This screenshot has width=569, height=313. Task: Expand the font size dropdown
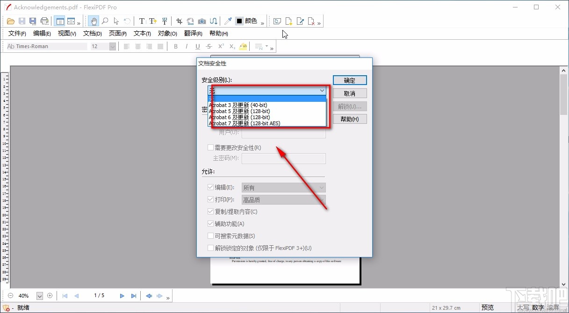tap(112, 46)
